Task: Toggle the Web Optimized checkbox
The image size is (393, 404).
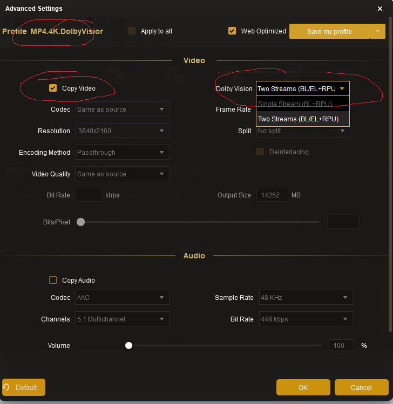Action: [232, 31]
